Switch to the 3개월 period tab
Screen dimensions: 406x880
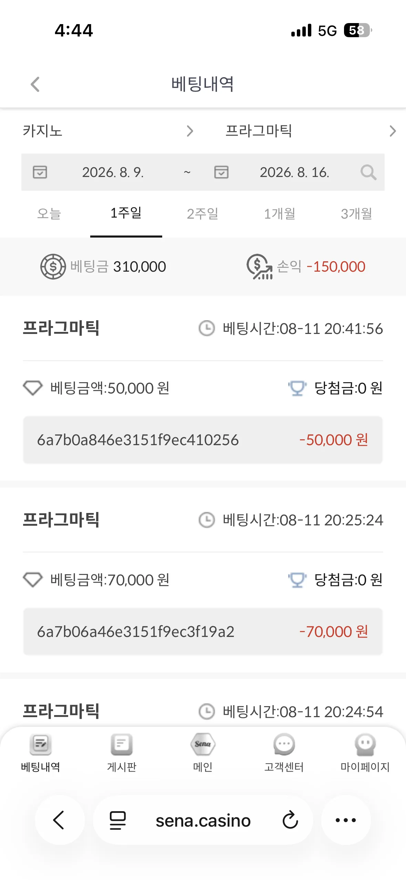pyautogui.click(x=356, y=214)
